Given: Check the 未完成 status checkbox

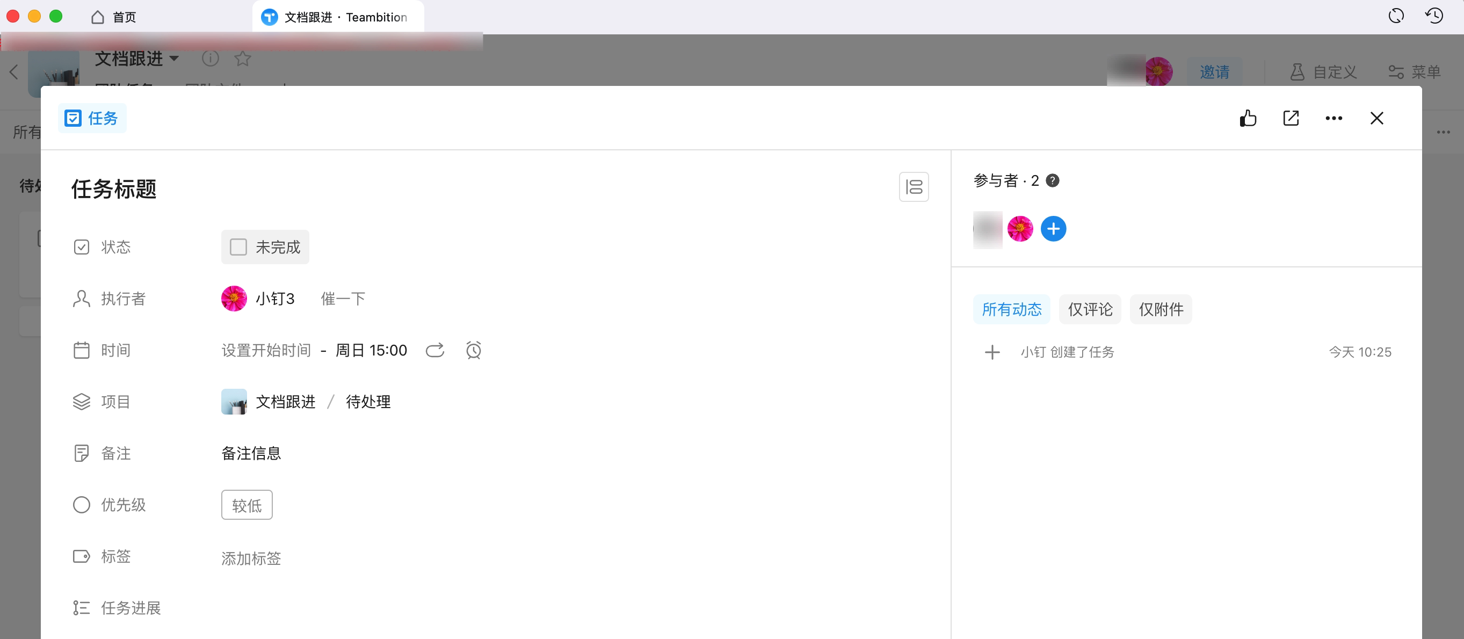Looking at the screenshot, I should [x=238, y=247].
